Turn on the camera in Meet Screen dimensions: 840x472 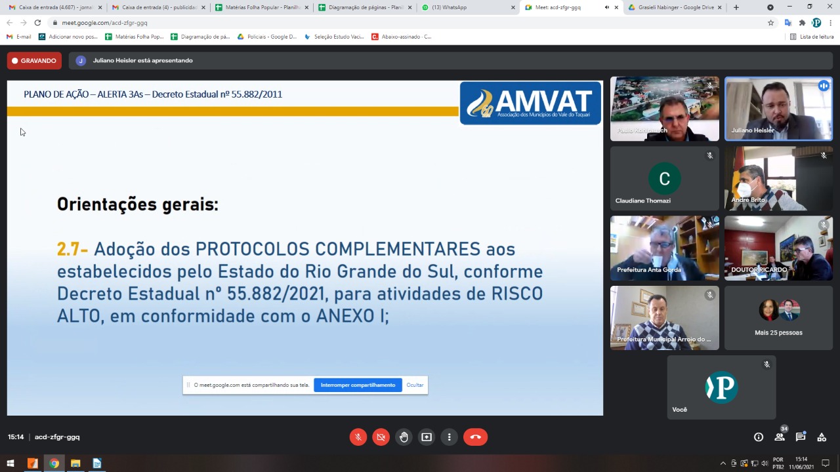pos(381,437)
